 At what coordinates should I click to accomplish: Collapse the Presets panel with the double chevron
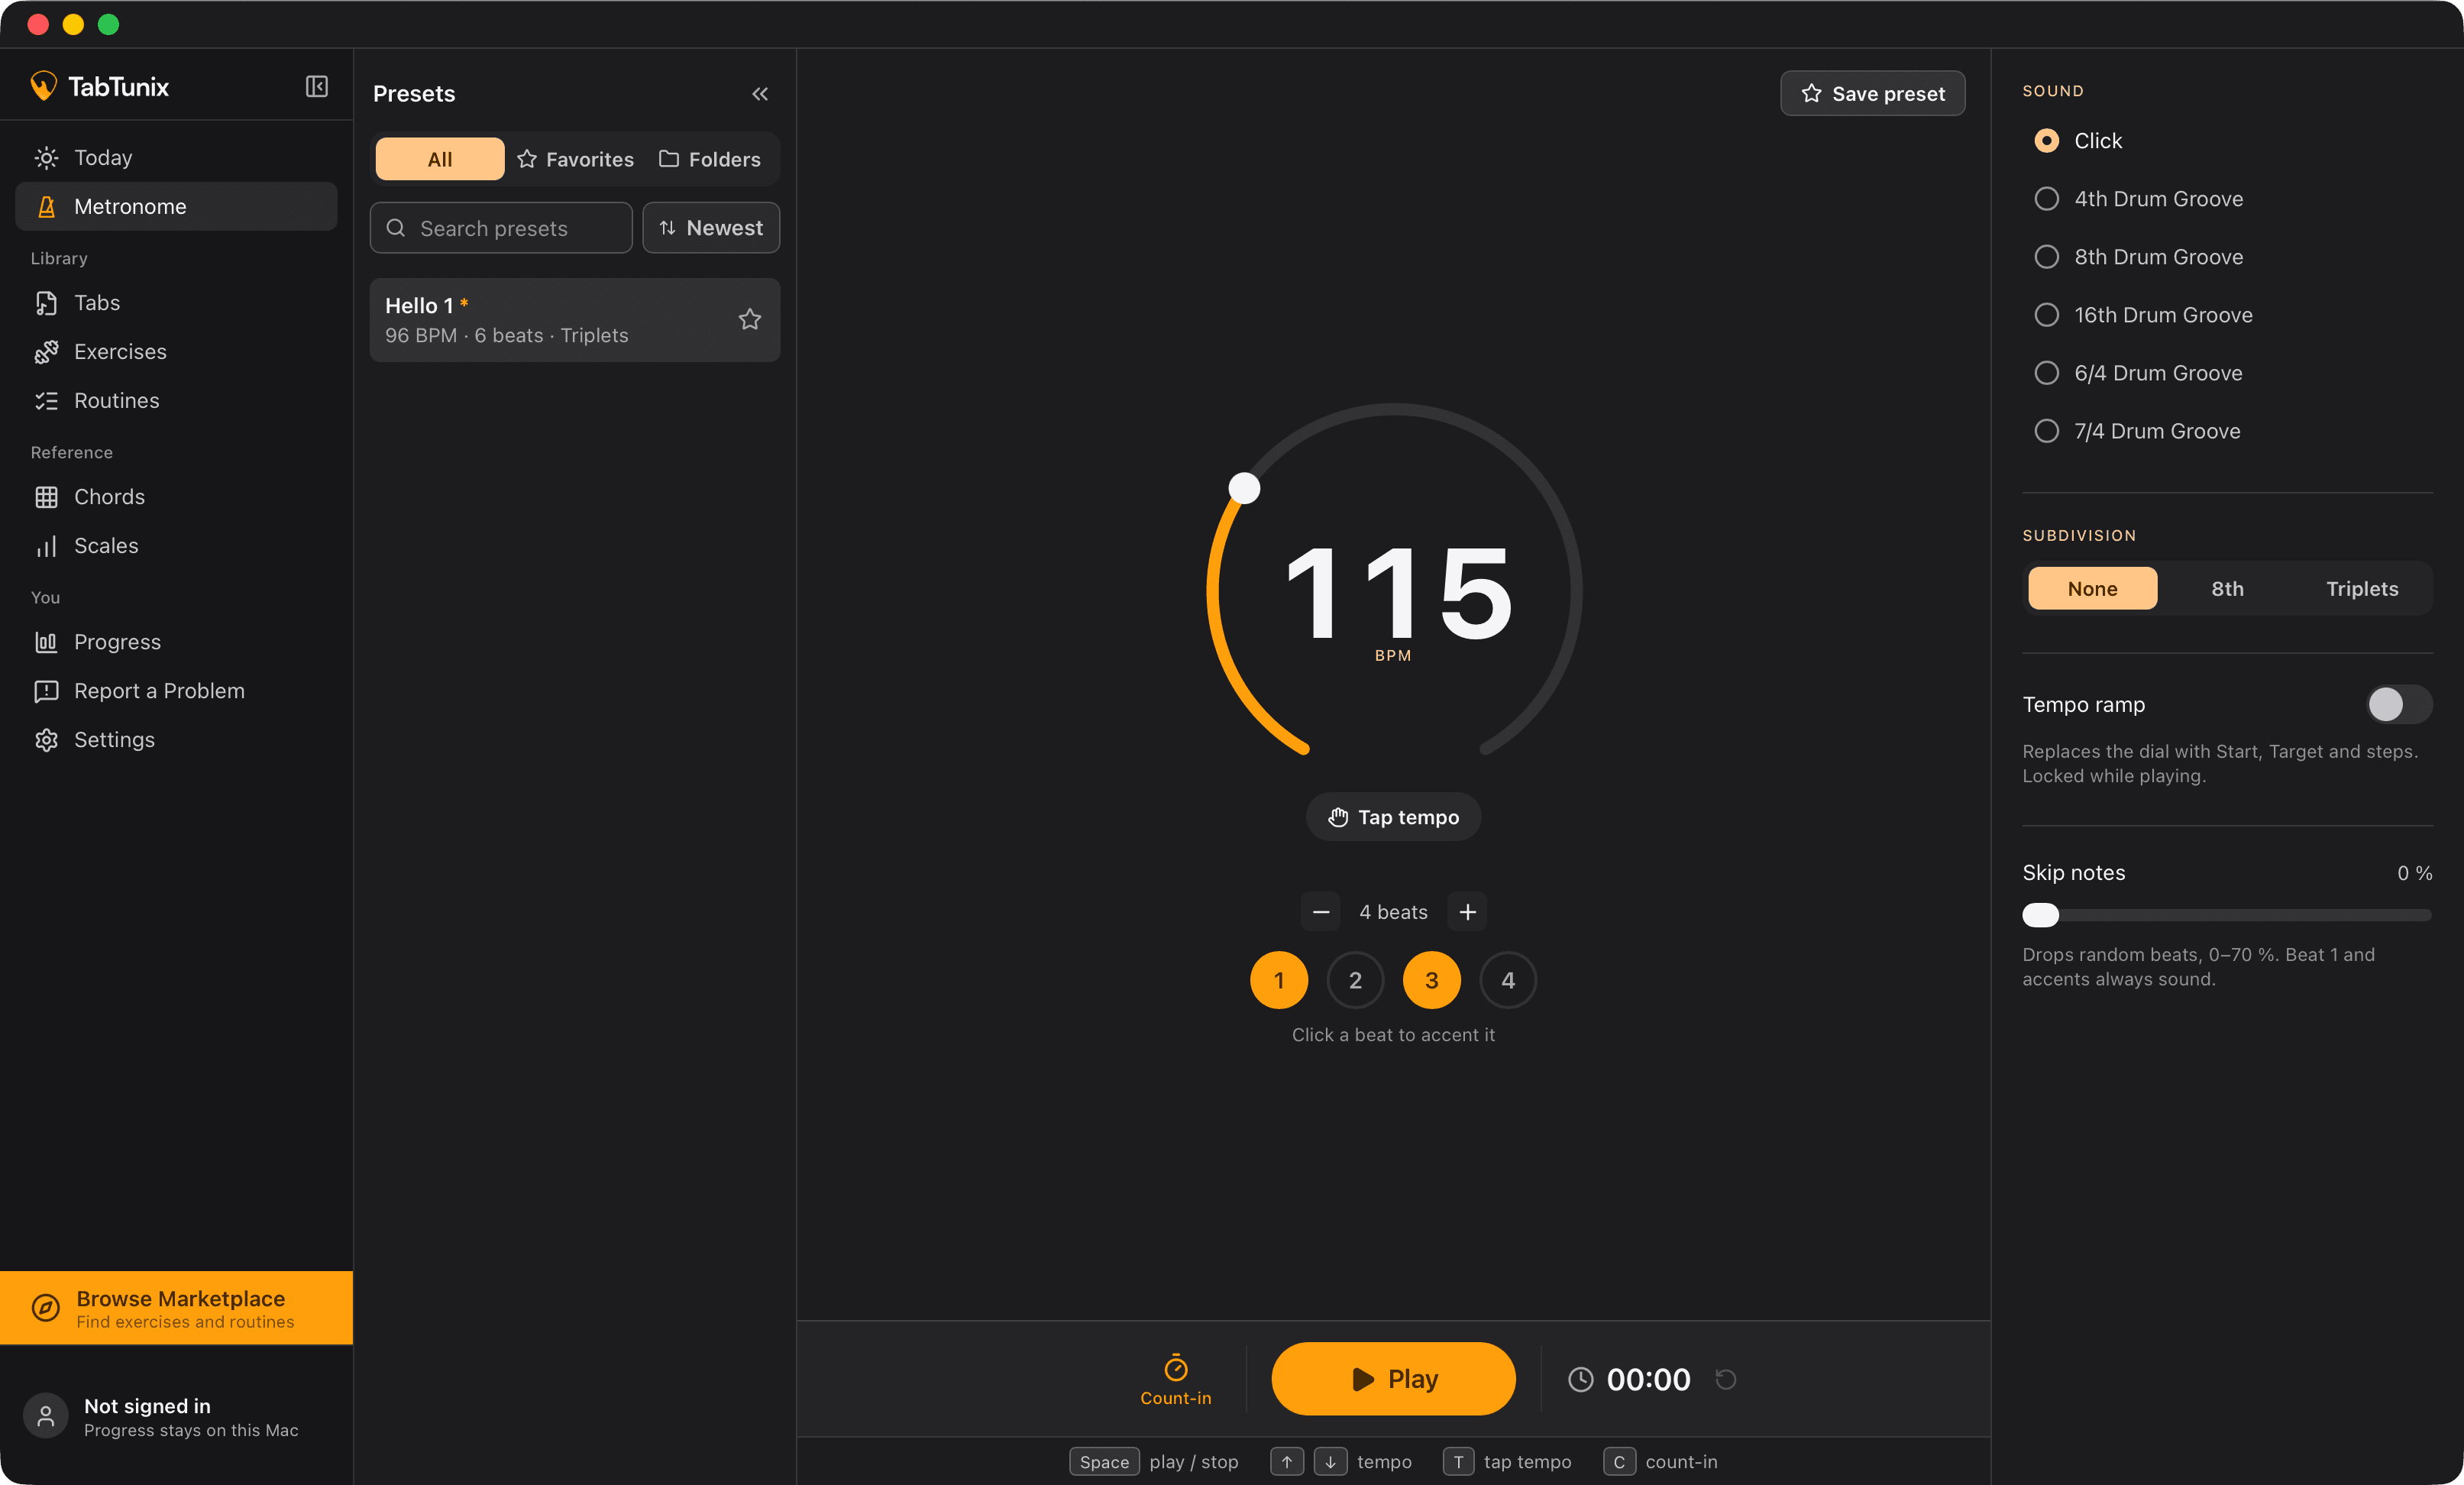point(760,94)
